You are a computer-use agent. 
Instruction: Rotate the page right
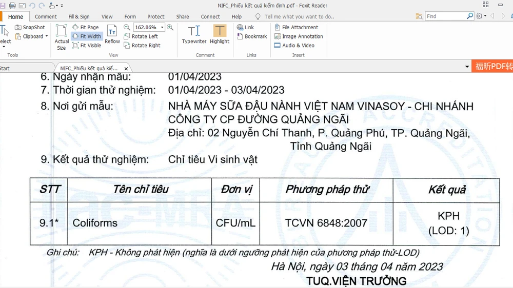(x=142, y=46)
